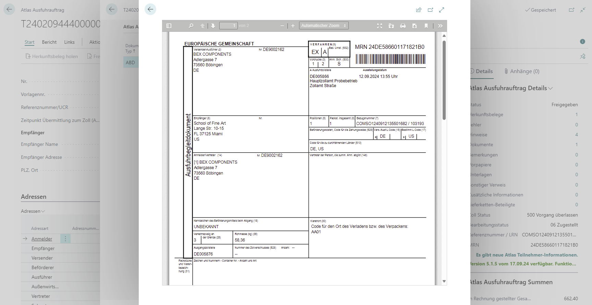Click the PDF scrollbar up arrow
The image size is (592, 305).
tap(444, 36)
